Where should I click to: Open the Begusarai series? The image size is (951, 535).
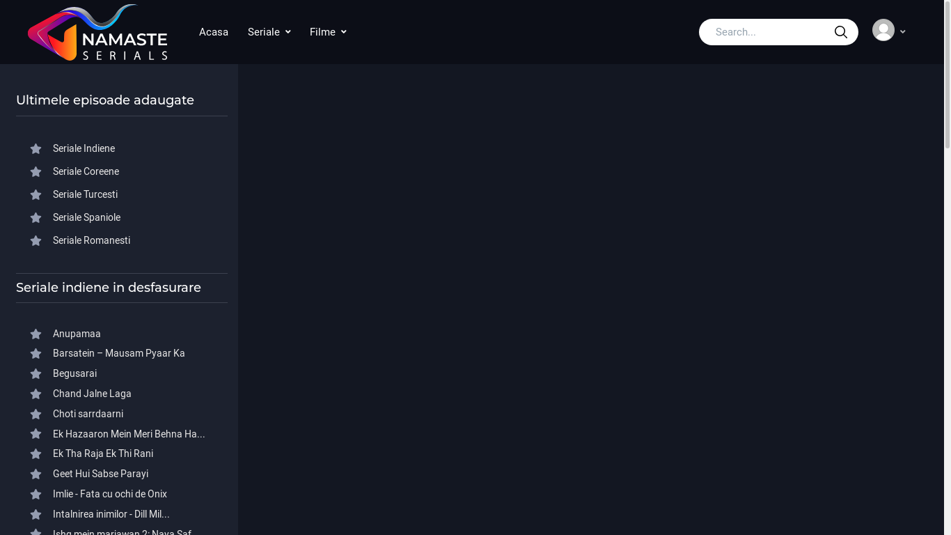coord(74,373)
